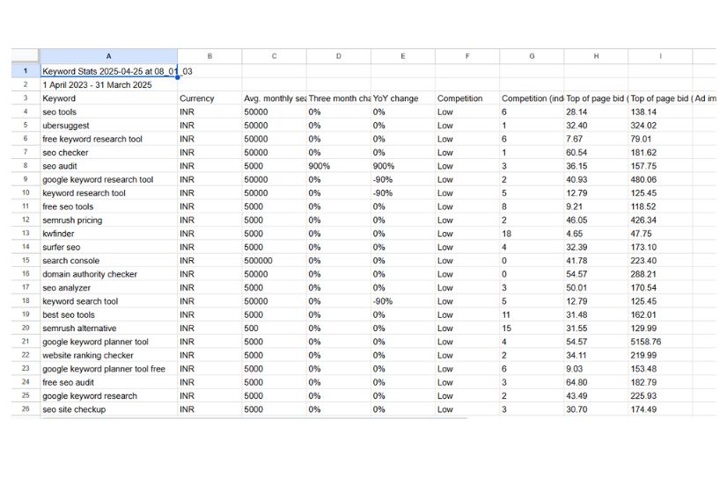Click the 'website ranking checker' cell
The image size is (727, 484).
[108, 355]
